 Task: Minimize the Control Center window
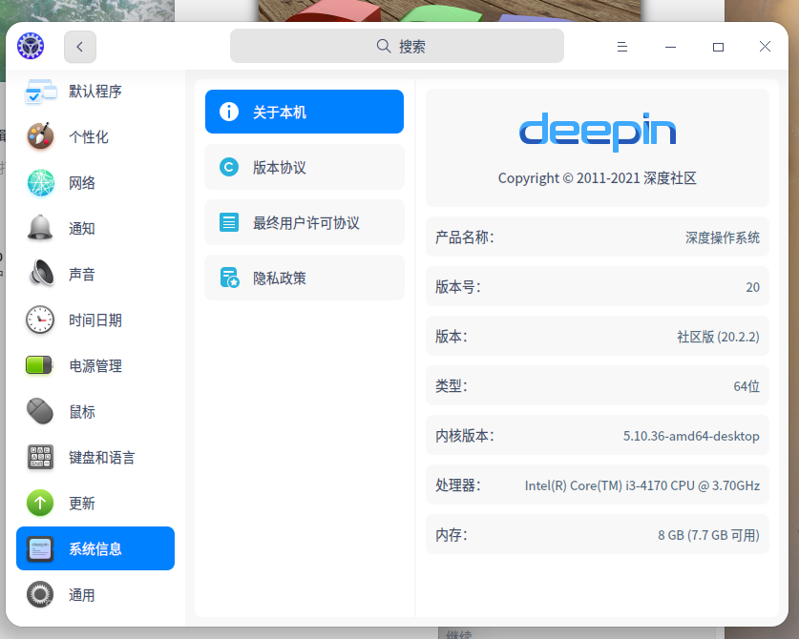[670, 47]
